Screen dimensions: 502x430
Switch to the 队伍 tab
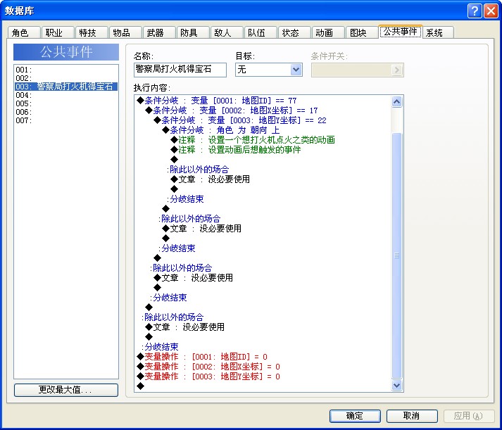261,32
